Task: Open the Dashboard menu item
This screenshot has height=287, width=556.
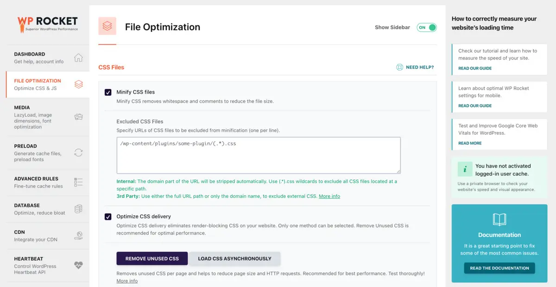Action: click(48, 58)
